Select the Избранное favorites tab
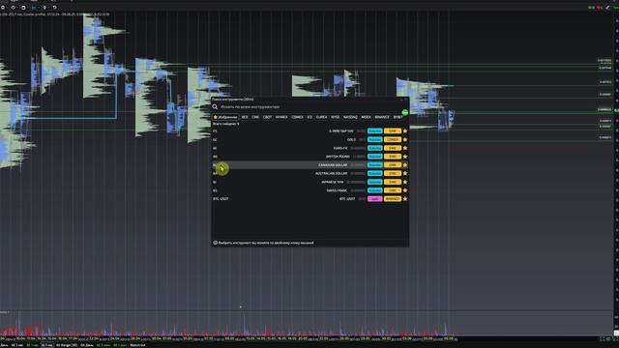 (225, 117)
